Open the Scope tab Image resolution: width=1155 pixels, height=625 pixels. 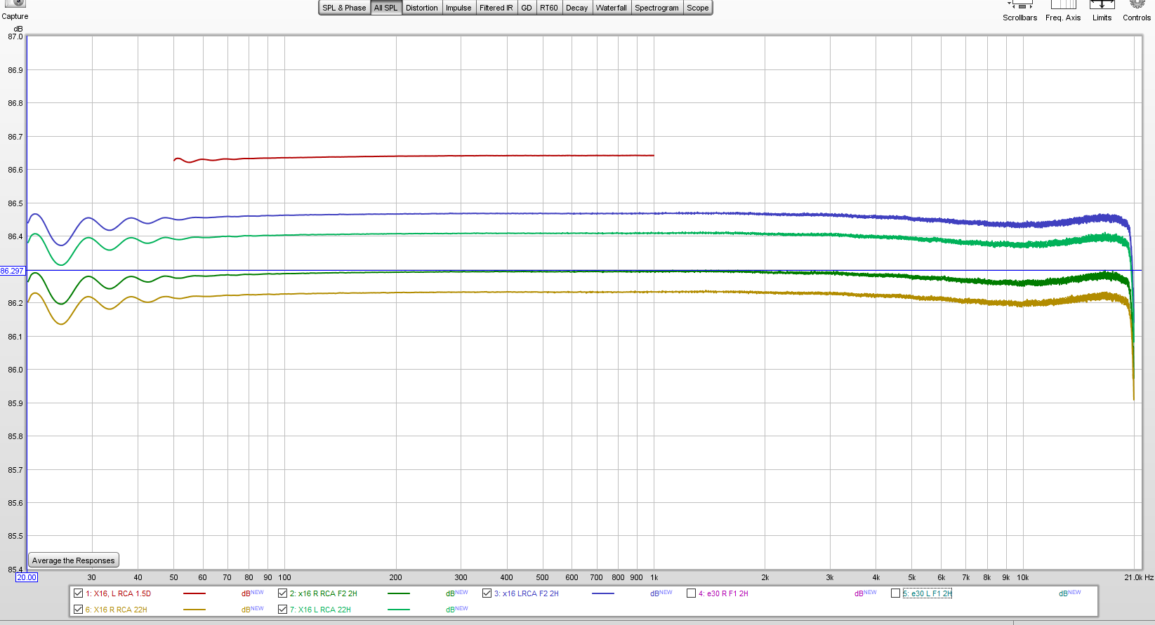pyautogui.click(x=698, y=8)
